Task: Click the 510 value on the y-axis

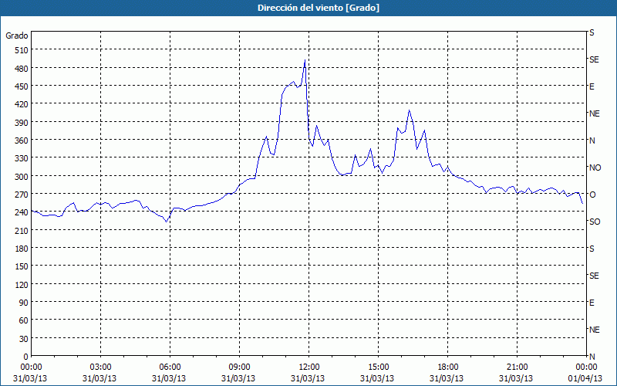Action: click(x=22, y=50)
